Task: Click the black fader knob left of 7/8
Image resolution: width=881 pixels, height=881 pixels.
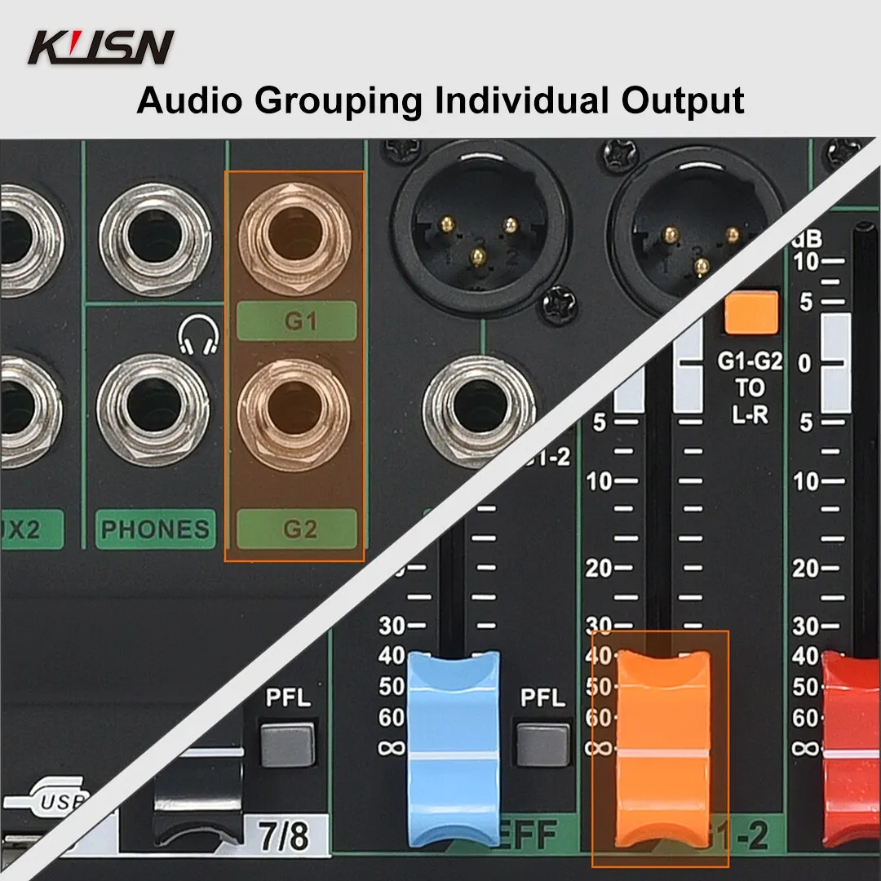Action: [x=197, y=798]
